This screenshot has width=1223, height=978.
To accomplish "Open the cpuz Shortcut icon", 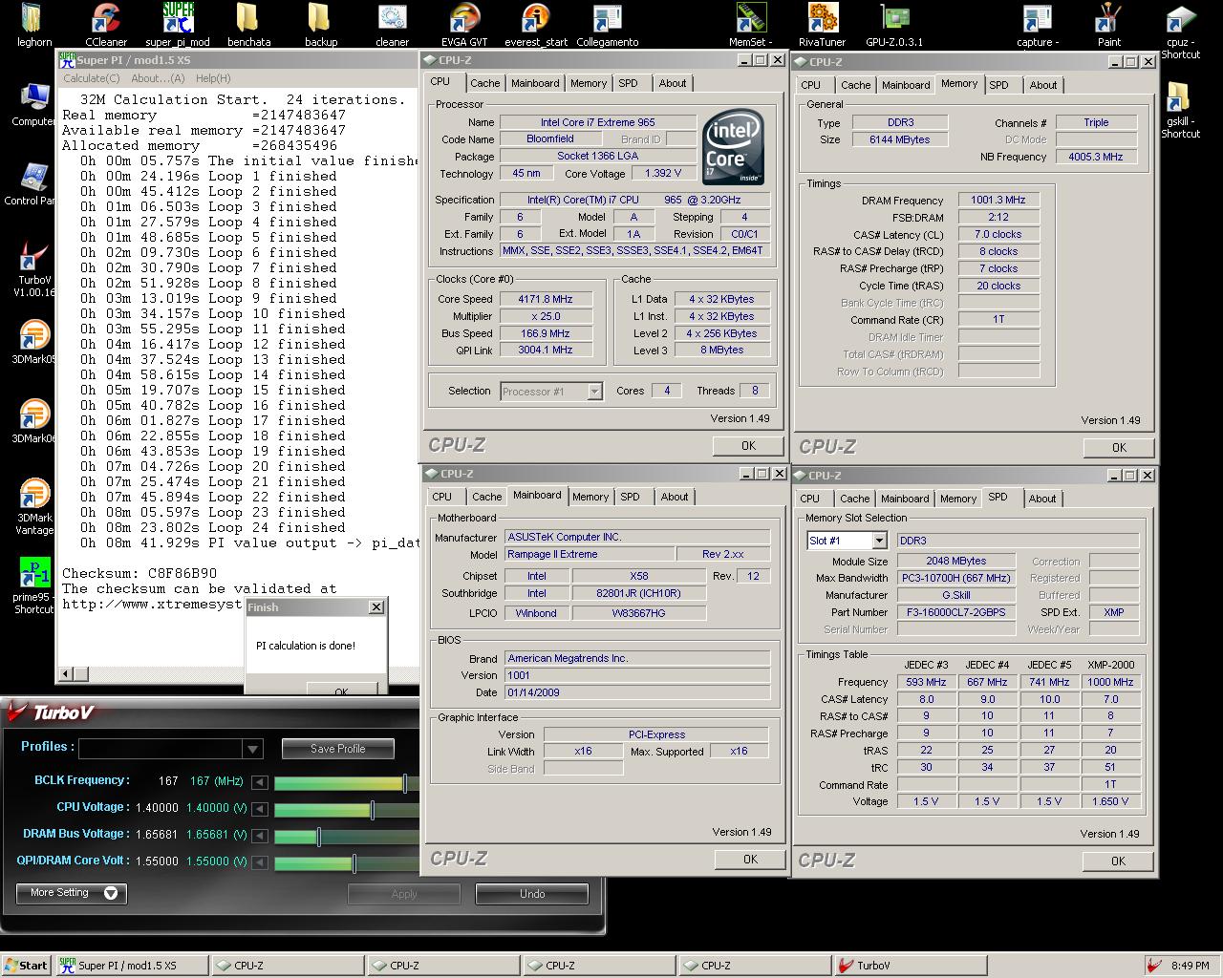I will pyautogui.click(x=1181, y=32).
